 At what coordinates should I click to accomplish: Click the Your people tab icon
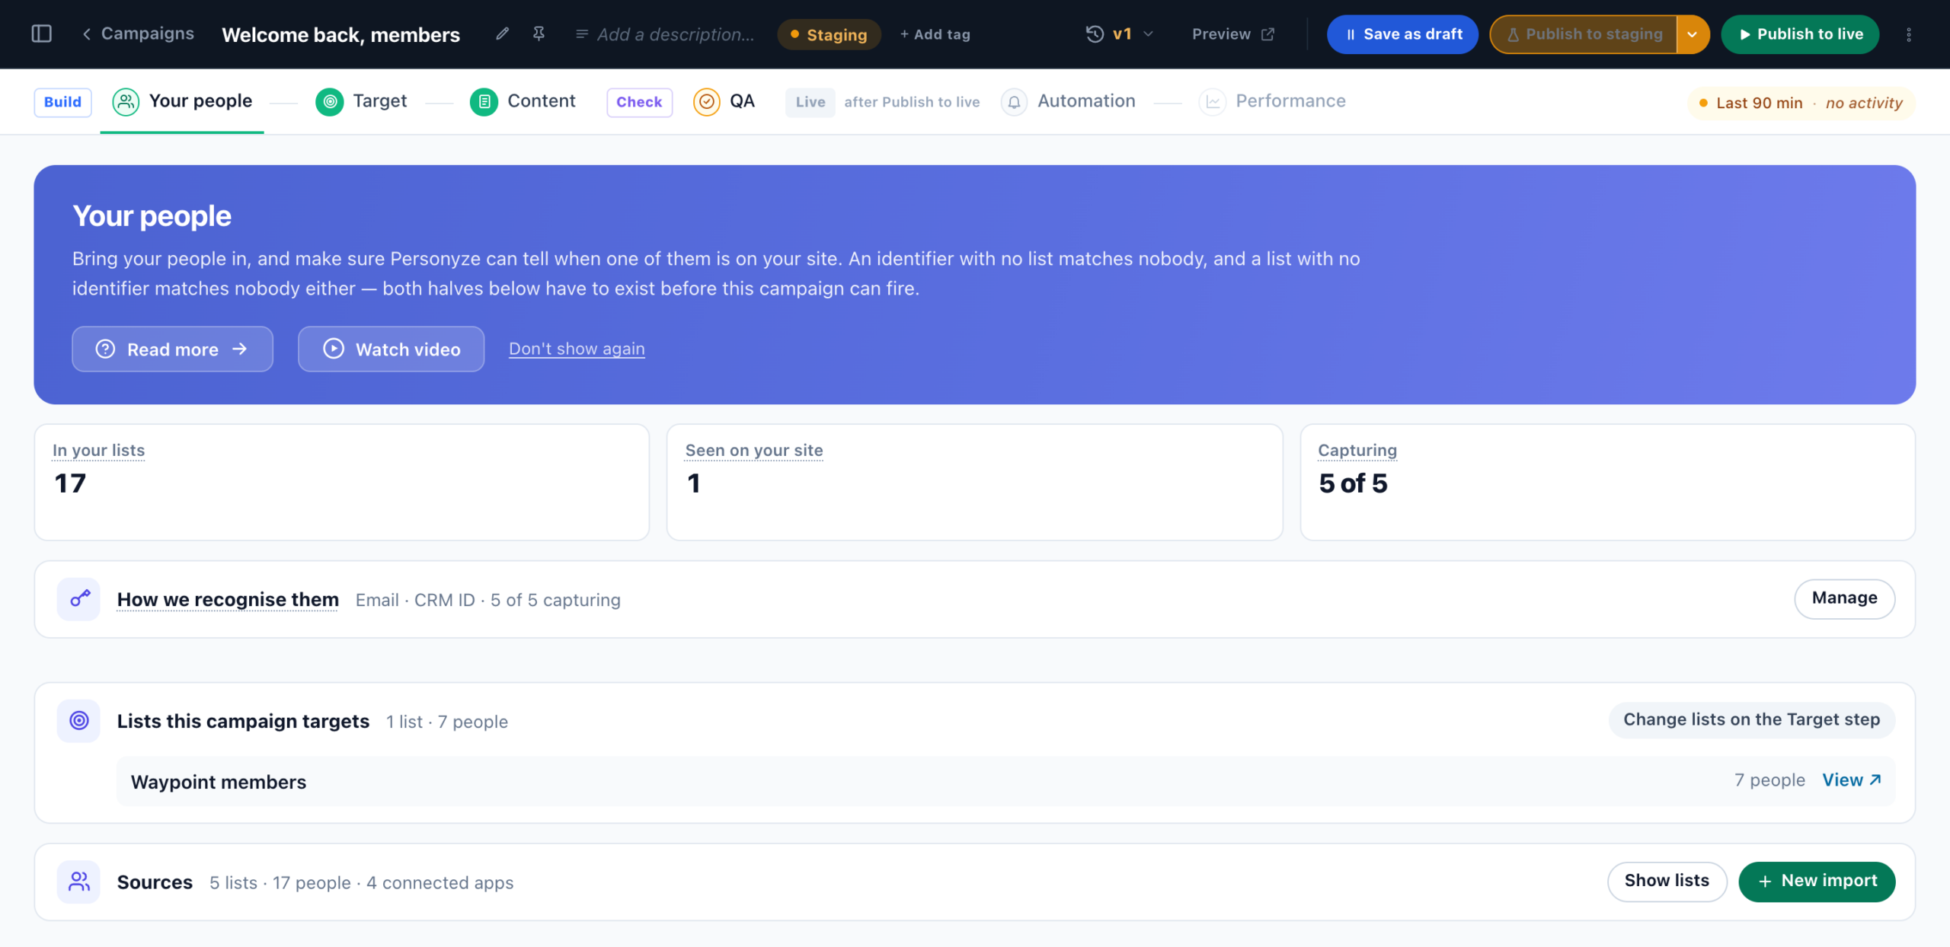[126, 102]
